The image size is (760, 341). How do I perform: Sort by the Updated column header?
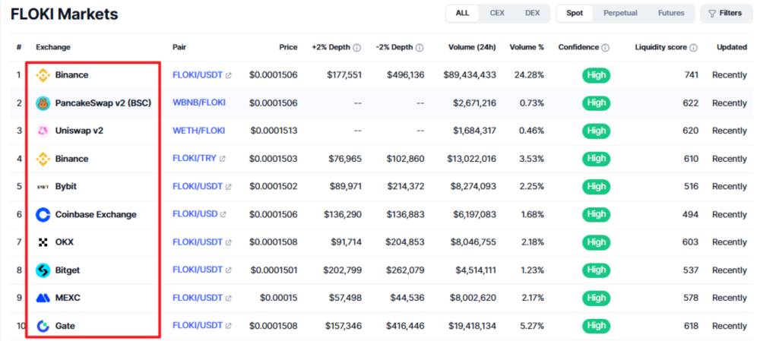(732, 48)
